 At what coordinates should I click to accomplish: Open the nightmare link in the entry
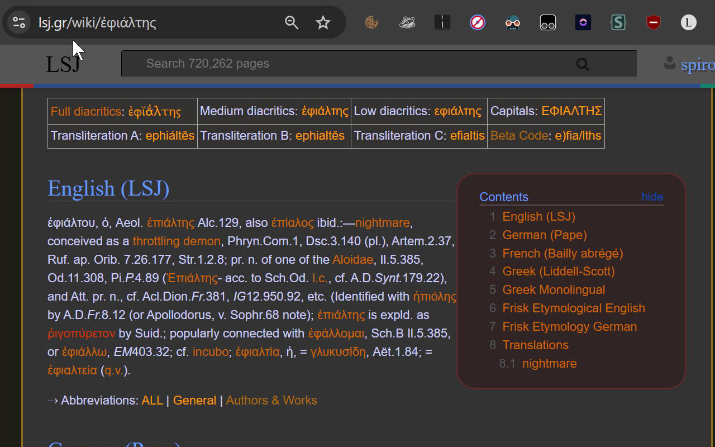(382, 222)
